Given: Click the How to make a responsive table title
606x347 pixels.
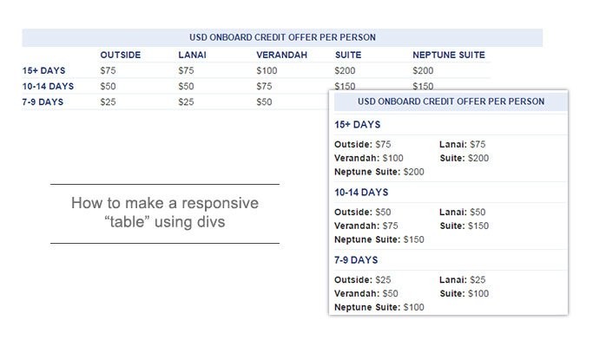Looking at the screenshot, I should 165,213.
